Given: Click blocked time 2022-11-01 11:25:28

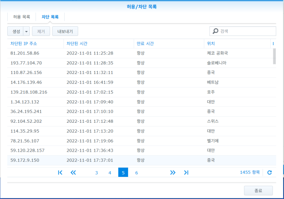Looking at the screenshot, I should (x=90, y=53).
